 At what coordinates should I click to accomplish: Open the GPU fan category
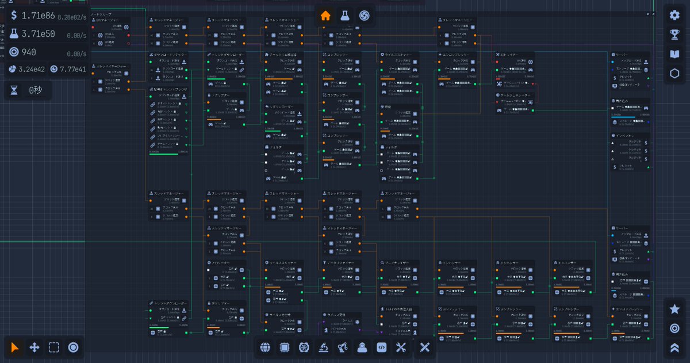304,347
